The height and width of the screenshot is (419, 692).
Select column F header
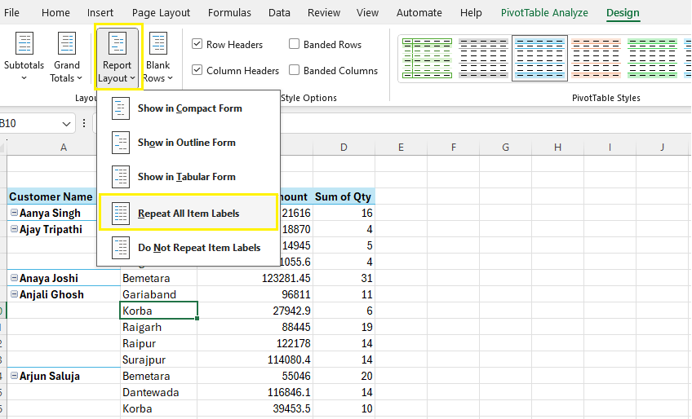pos(453,148)
